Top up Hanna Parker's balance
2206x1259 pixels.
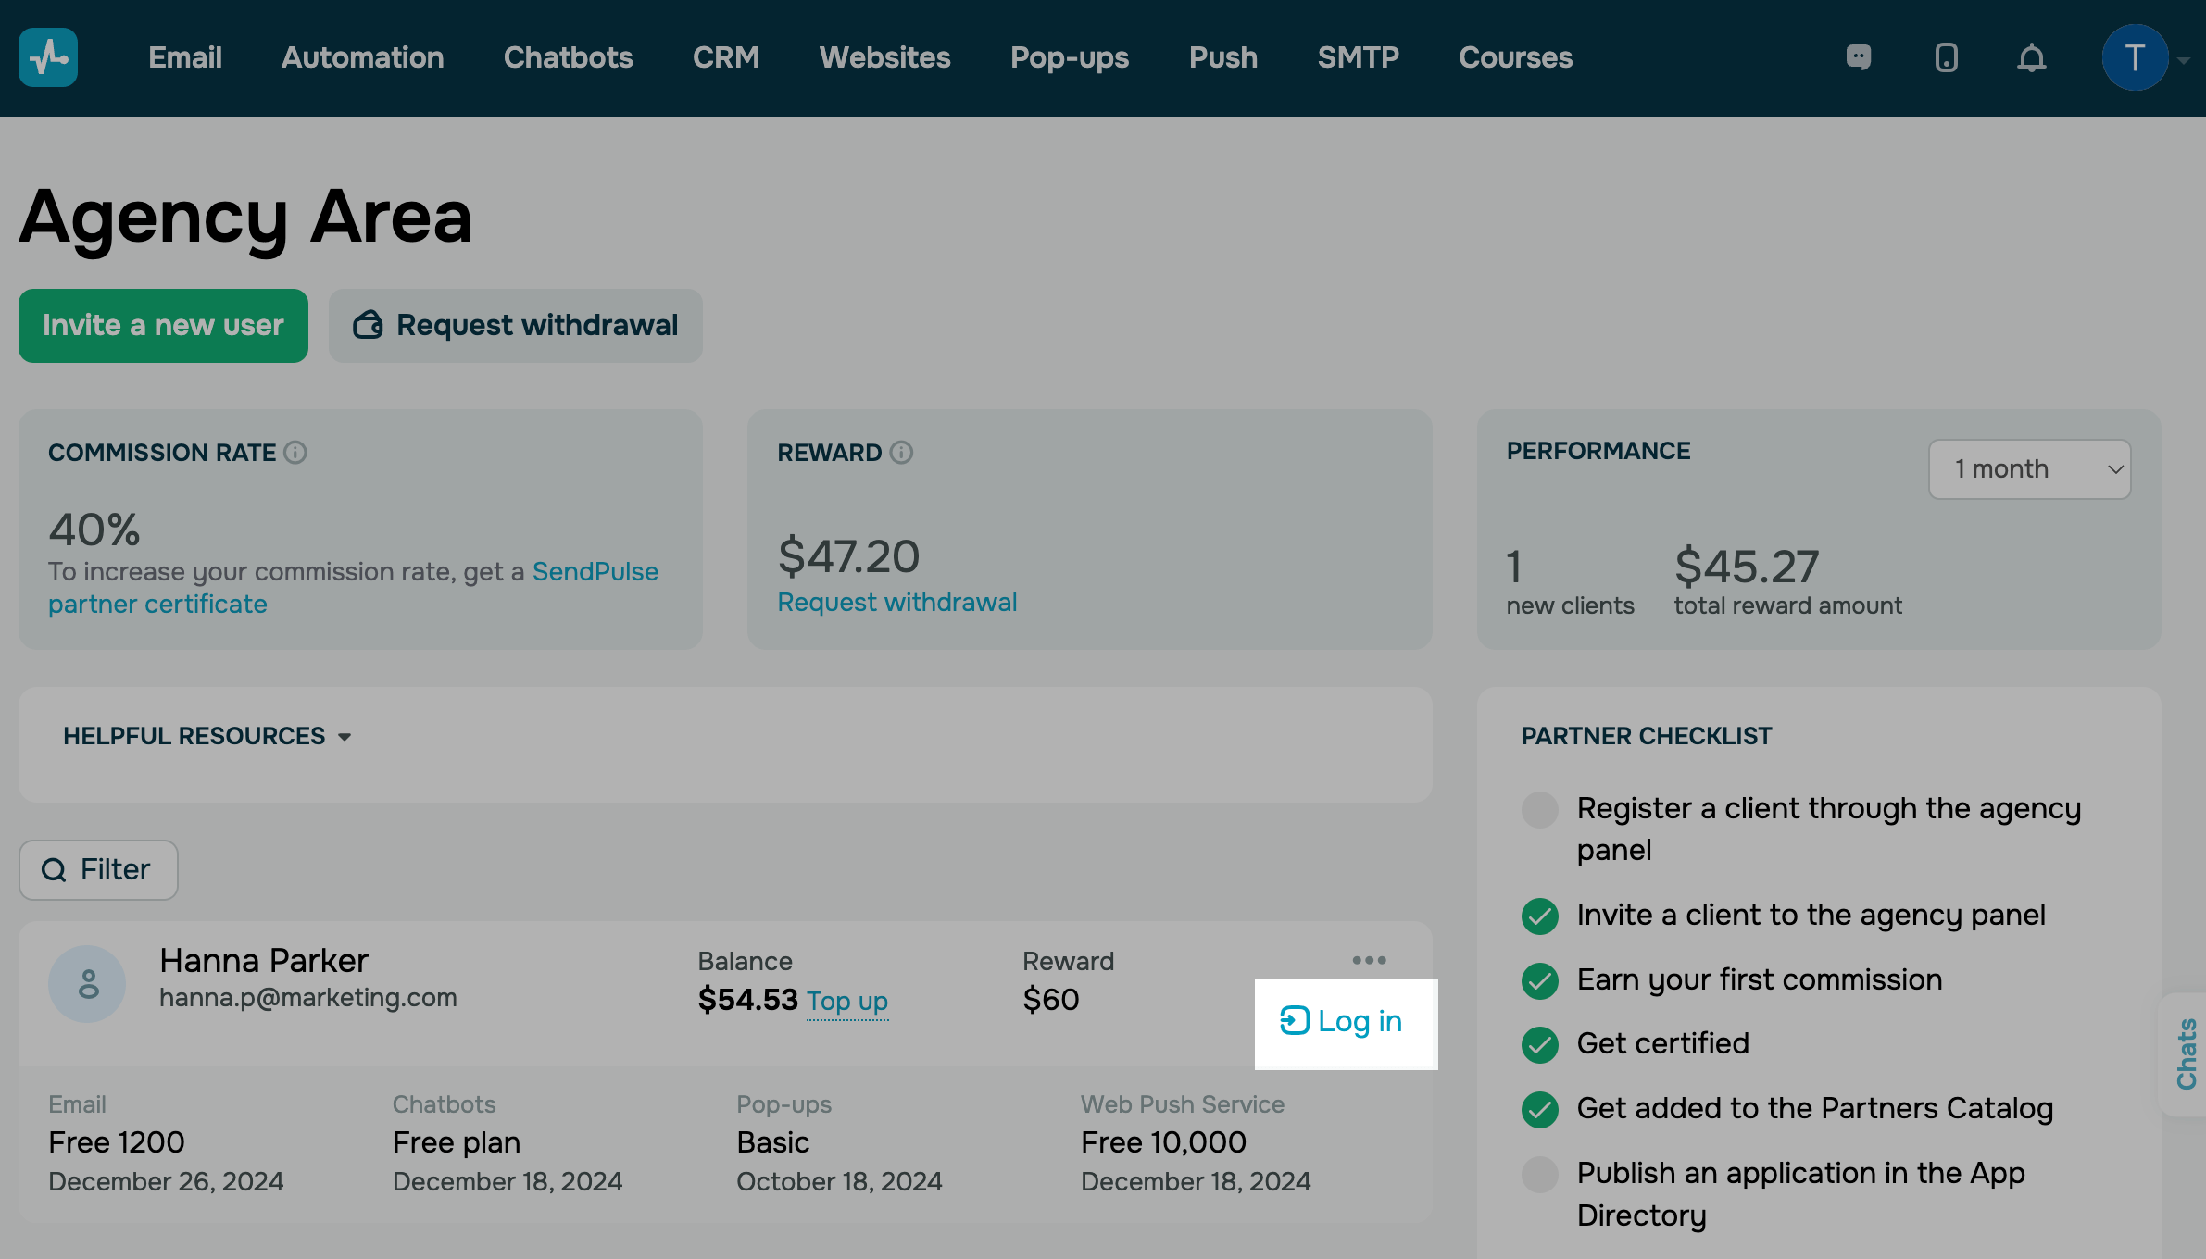[x=847, y=1002]
